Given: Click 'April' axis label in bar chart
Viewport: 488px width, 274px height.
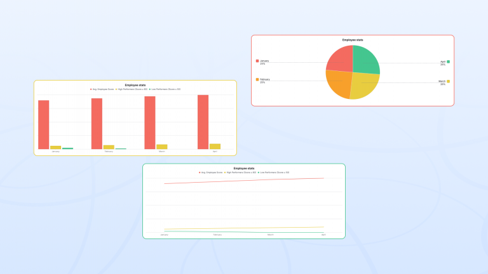Looking at the screenshot, I should coord(215,152).
